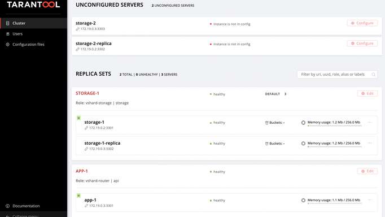The height and width of the screenshot is (217, 385).
Task: Select the storage-1 instance name
Action: click(x=94, y=122)
